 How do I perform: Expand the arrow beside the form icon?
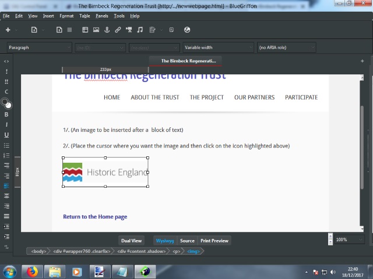point(161,30)
